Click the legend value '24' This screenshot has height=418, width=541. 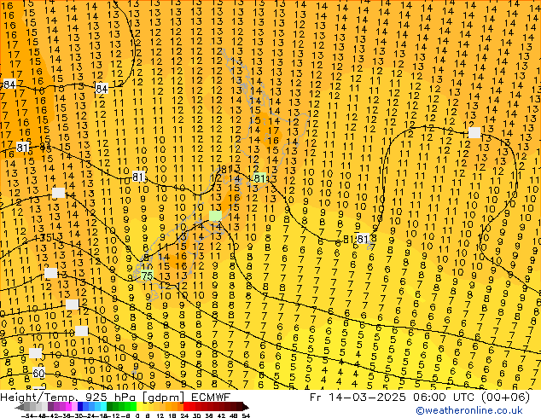[x=184, y=415]
